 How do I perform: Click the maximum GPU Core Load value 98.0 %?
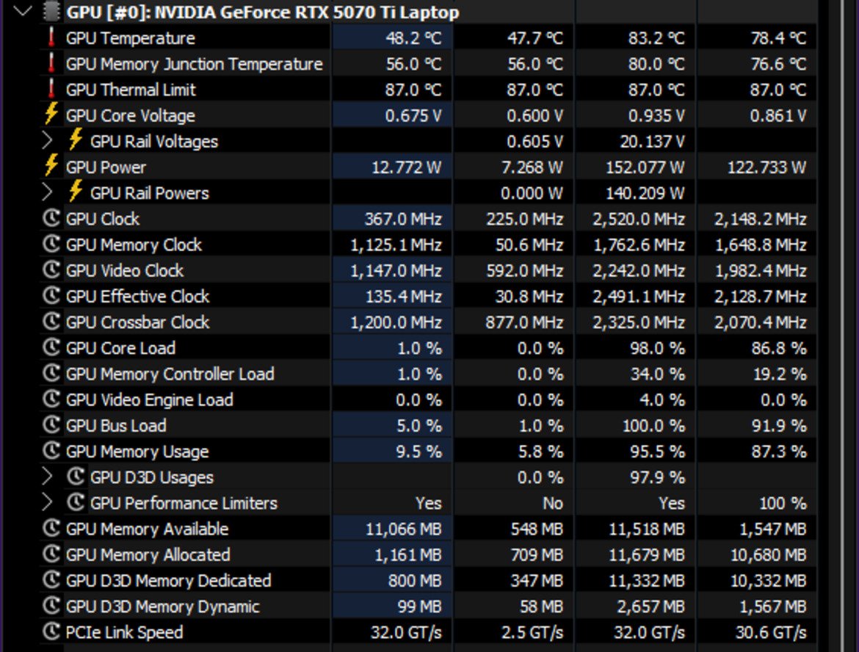coord(657,348)
